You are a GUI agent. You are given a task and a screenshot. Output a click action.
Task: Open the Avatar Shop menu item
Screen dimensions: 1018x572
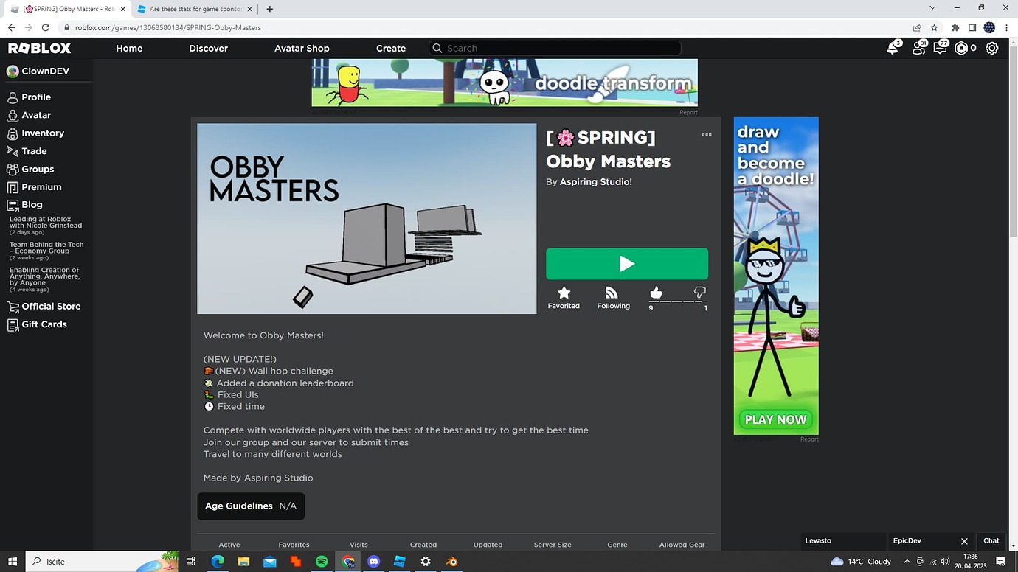coord(302,48)
